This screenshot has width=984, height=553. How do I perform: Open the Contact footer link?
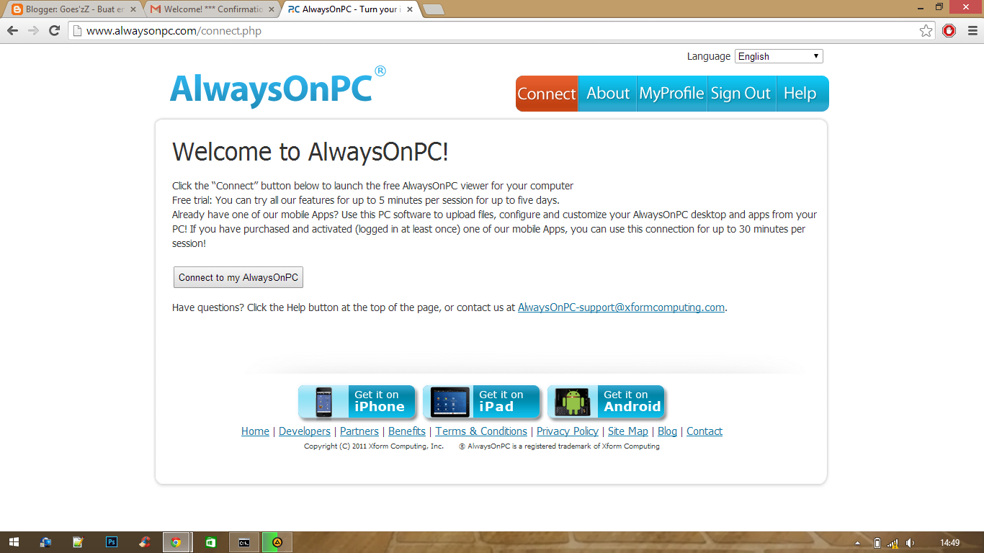705,431
